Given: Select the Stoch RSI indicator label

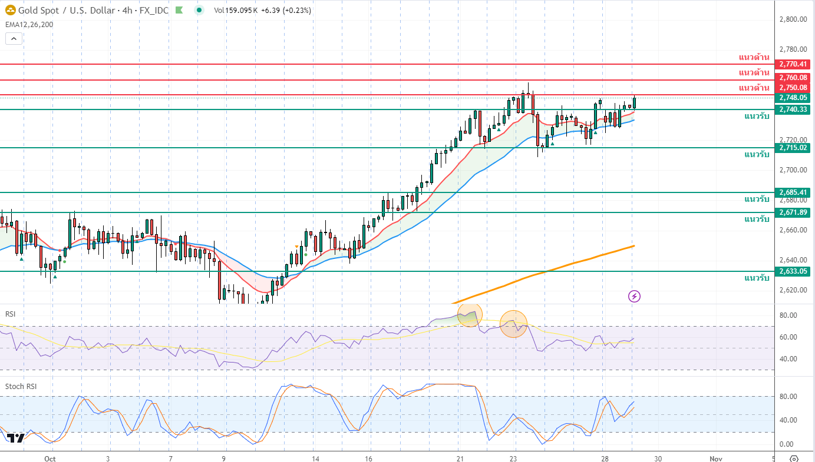Looking at the screenshot, I should [20, 386].
